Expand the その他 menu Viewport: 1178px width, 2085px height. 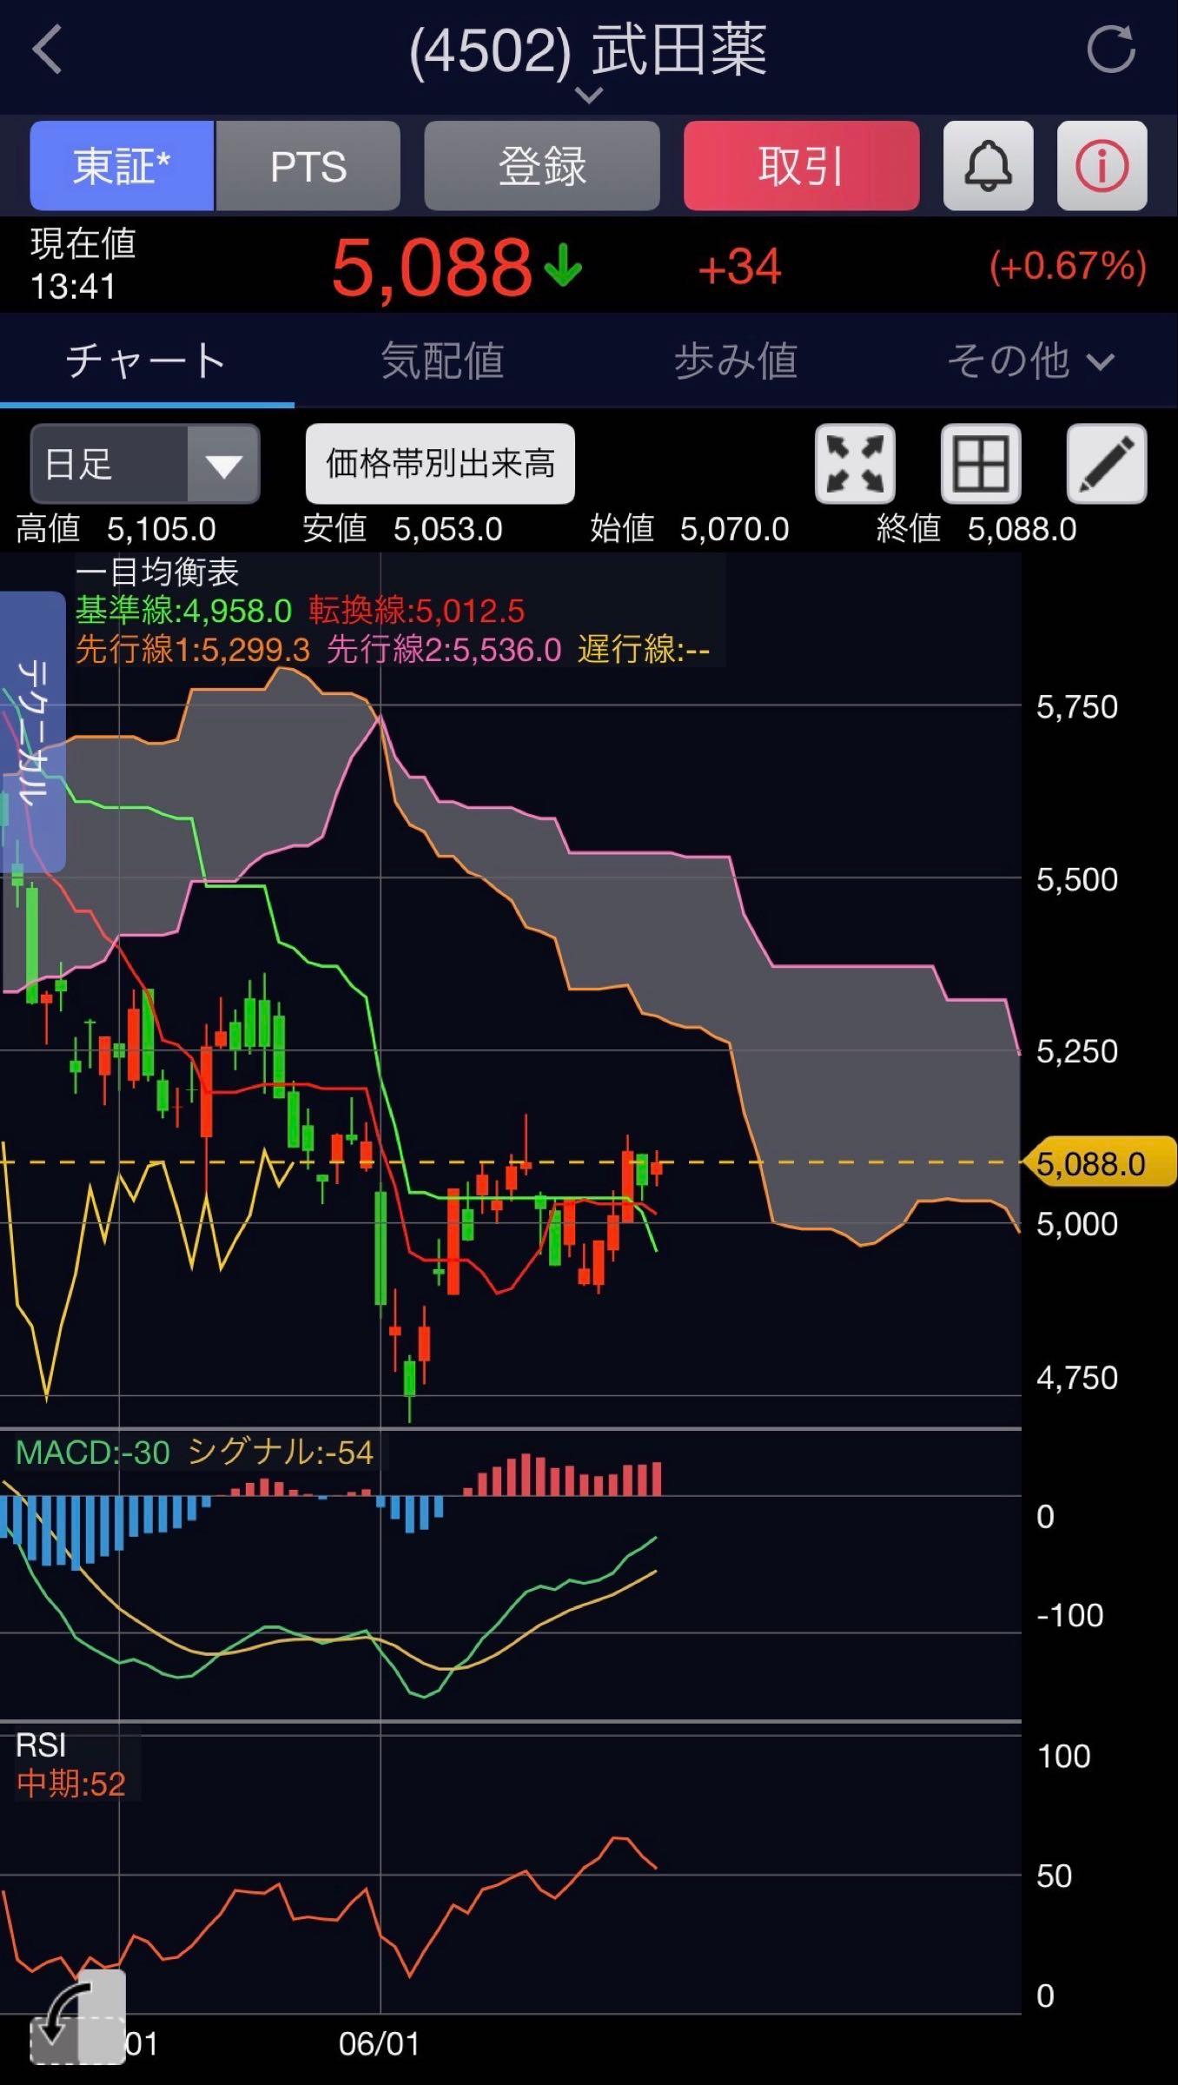point(1030,361)
